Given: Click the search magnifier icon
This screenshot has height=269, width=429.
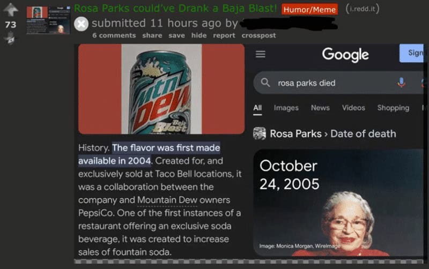Looking at the screenshot, I should 265,83.
